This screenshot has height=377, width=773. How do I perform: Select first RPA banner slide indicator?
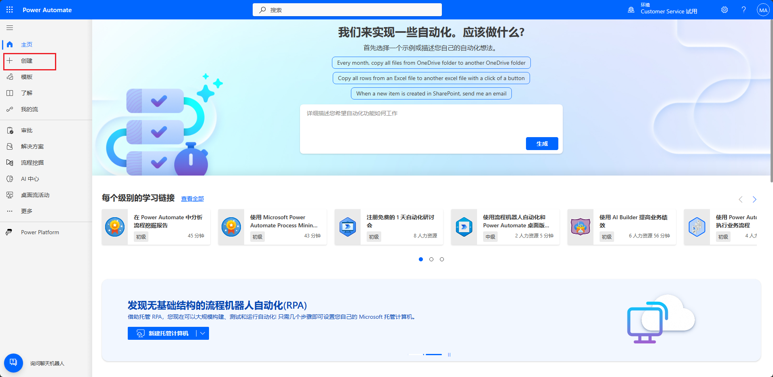[415, 354]
